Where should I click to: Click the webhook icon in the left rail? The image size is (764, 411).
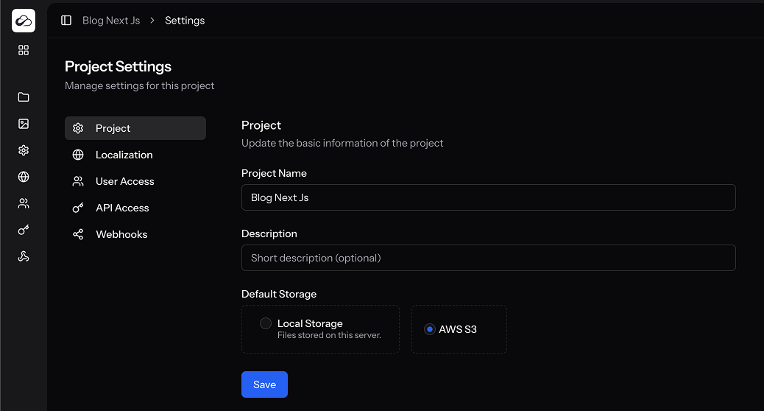24,256
